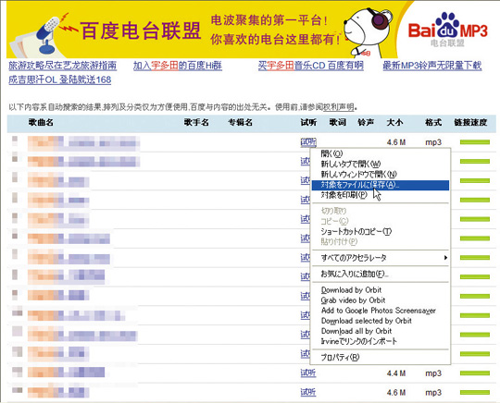Image resolution: width=500 pixels, height=403 pixels.
Task: Click the 開く(O) context menu entry
Action: pos(331,153)
